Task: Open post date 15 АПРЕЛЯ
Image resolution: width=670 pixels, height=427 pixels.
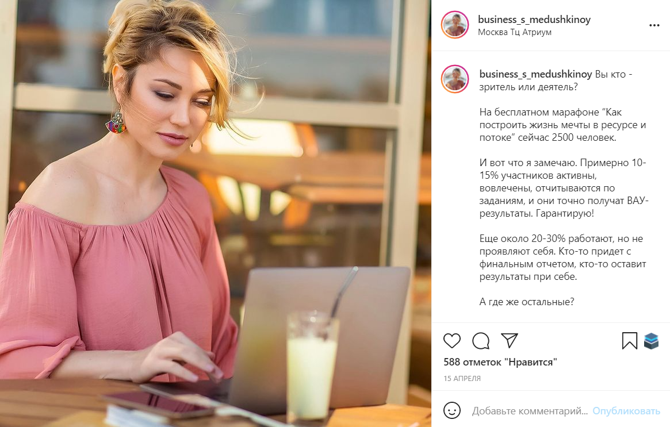Action: tap(462, 378)
